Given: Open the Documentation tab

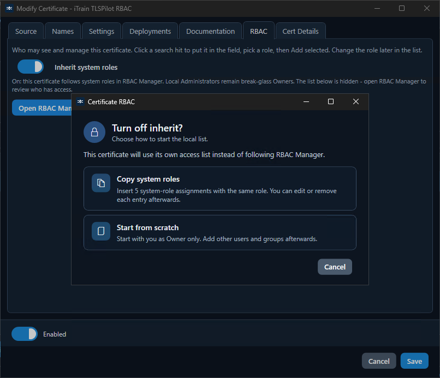Looking at the screenshot, I should click(x=211, y=31).
